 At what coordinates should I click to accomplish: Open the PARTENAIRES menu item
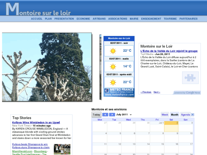188,19
